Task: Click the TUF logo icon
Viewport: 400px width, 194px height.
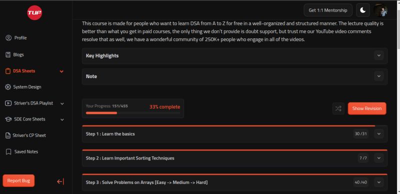Action: click(34, 12)
